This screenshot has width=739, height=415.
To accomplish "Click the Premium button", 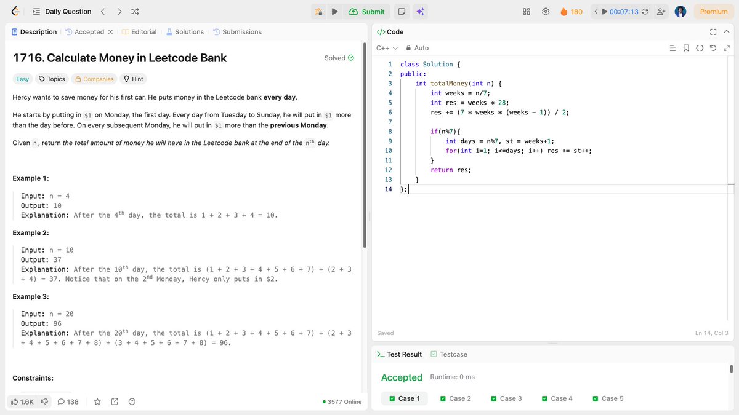I will [x=714, y=12].
